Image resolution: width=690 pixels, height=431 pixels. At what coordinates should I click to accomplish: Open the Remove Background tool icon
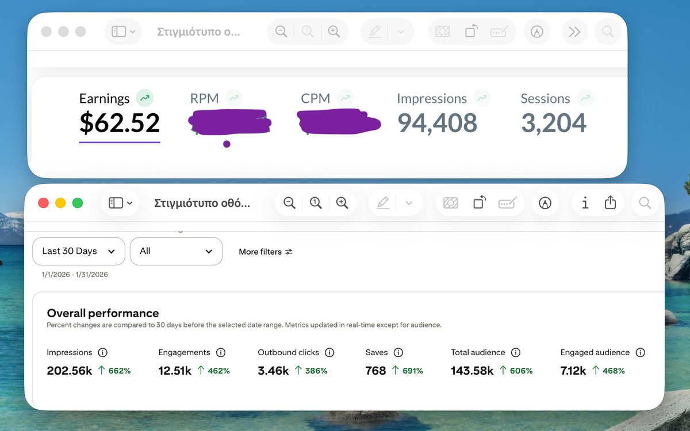[x=450, y=203]
